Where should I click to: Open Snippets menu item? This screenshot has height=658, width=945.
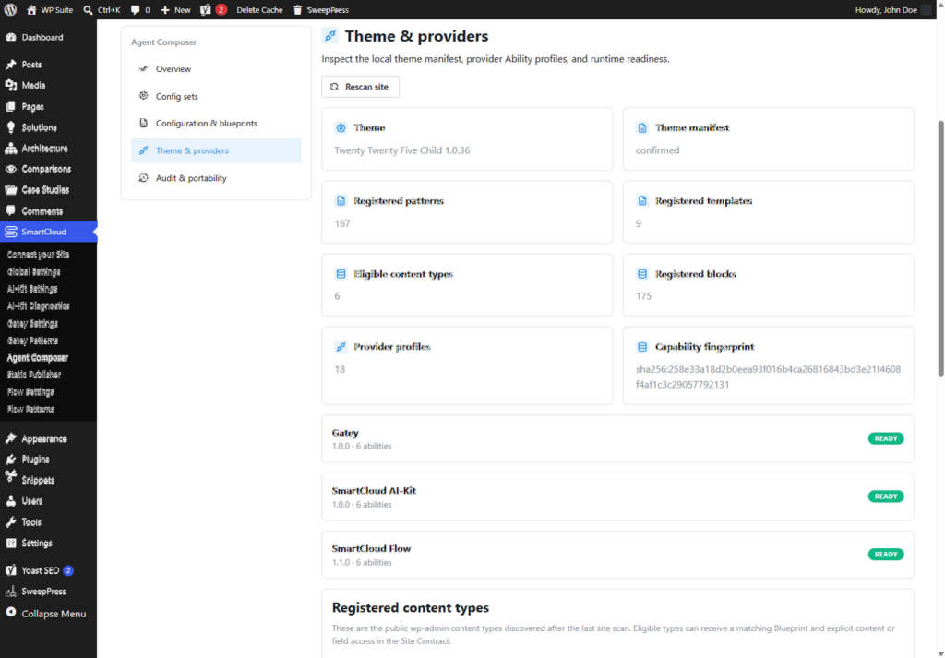[x=48, y=480]
